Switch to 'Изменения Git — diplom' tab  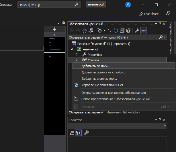(x=123, y=113)
